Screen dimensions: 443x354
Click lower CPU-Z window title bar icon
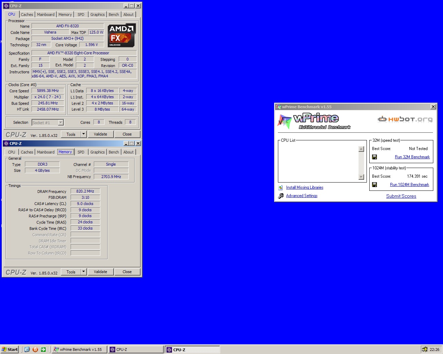[x=6, y=143]
